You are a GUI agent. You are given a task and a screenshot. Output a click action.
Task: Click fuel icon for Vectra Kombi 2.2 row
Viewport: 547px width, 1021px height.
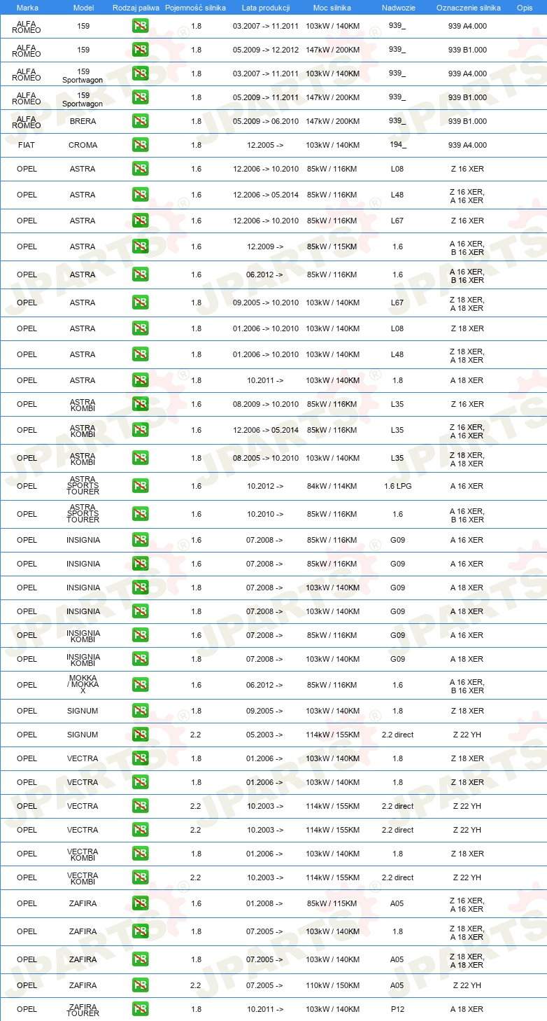click(140, 877)
